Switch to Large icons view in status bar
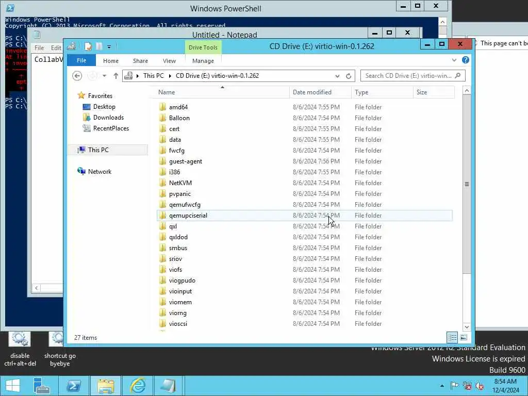Viewport: 528px width, 396px height. tap(464, 337)
